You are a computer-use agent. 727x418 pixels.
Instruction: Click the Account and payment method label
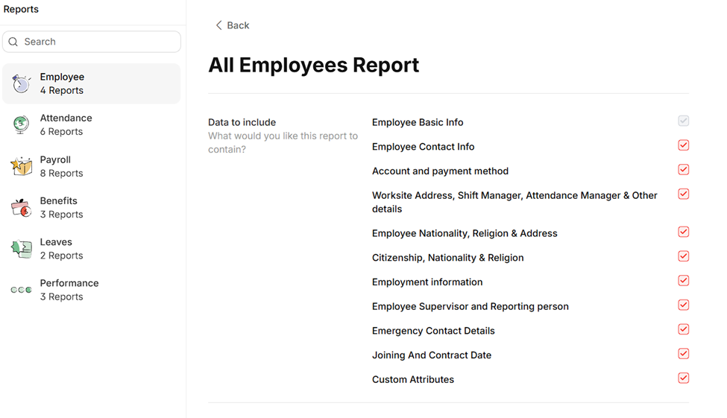click(x=440, y=171)
